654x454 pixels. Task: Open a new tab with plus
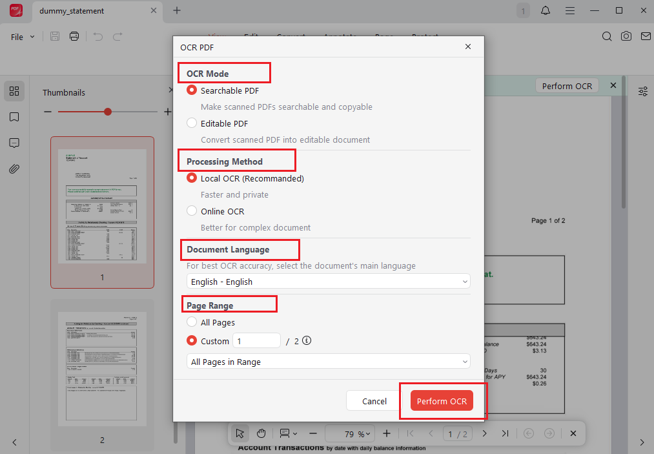[177, 10]
